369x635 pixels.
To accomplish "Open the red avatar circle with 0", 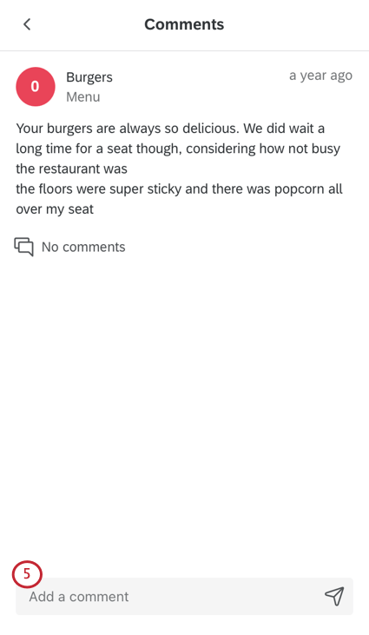I will point(36,87).
